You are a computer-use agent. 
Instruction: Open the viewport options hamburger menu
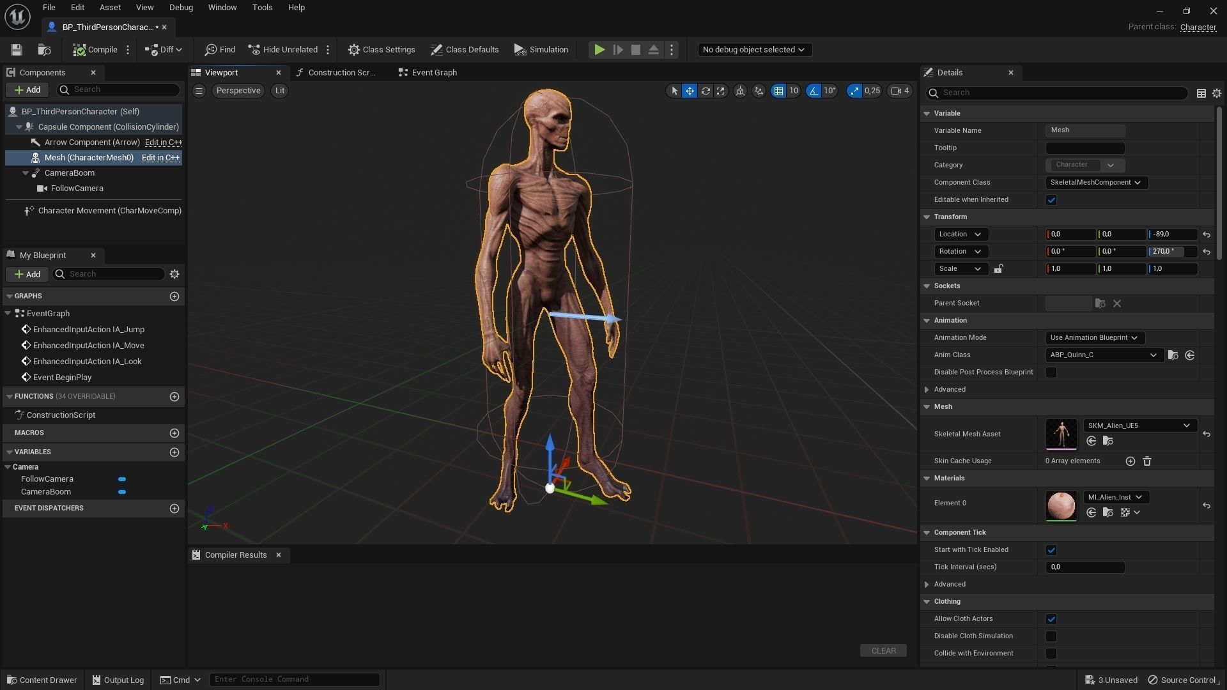199,91
